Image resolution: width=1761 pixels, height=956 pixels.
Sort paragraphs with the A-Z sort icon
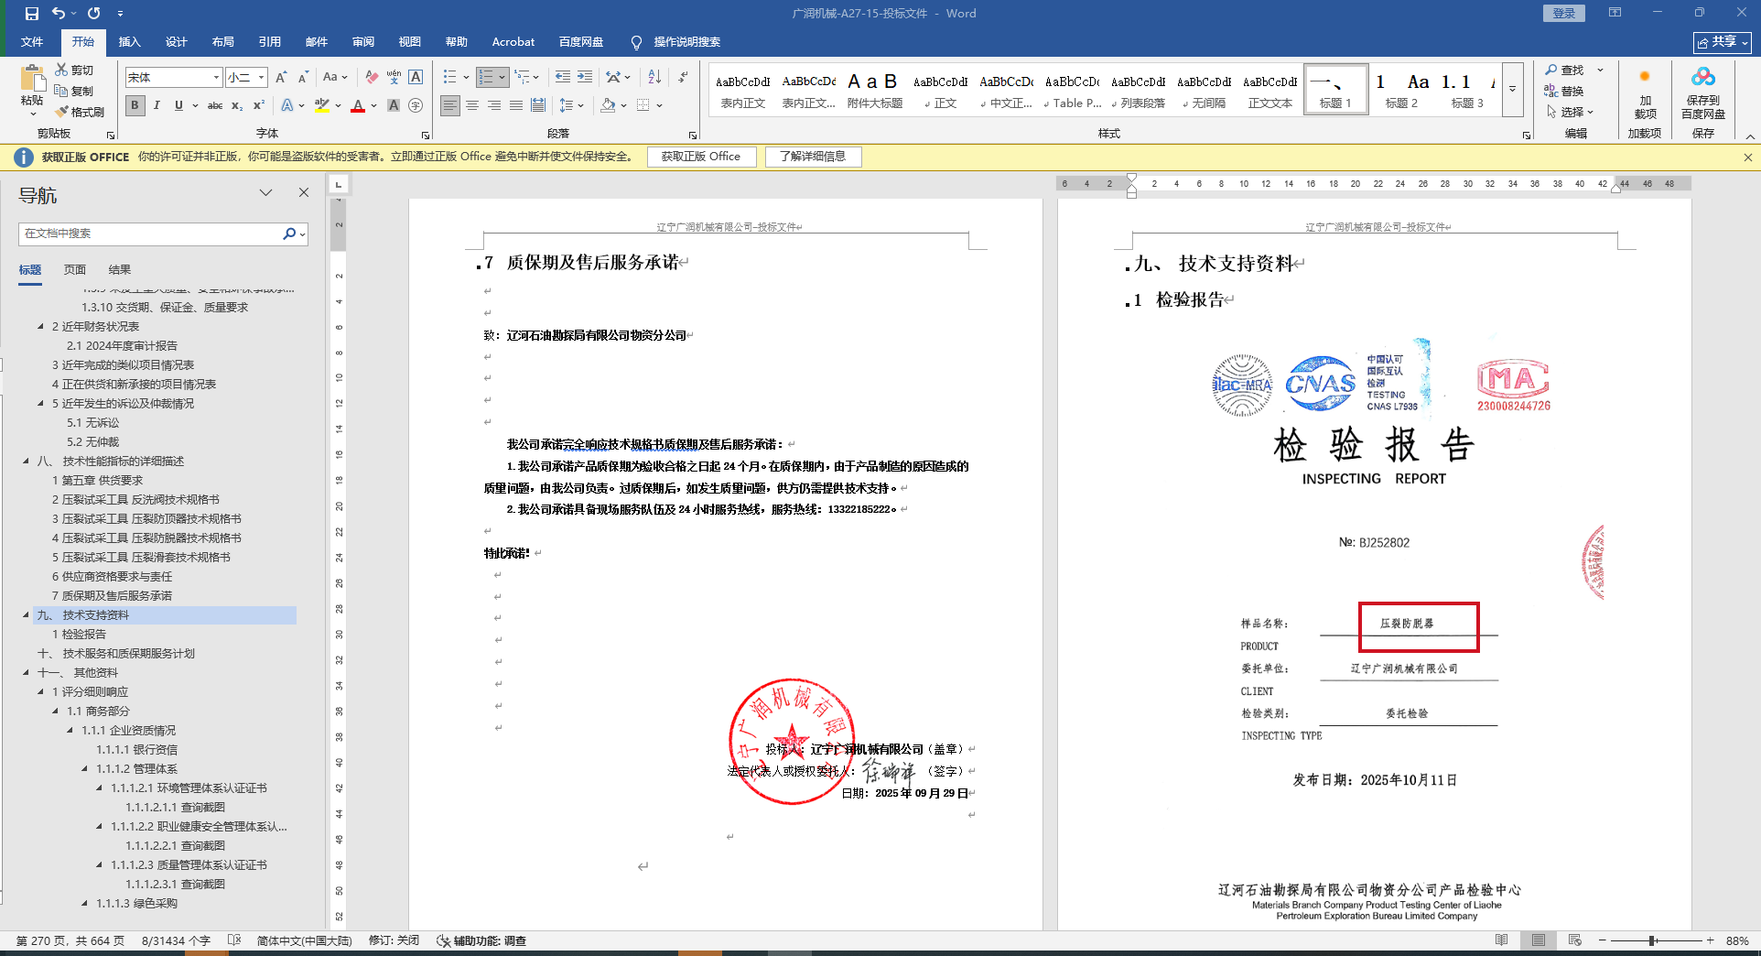click(654, 77)
